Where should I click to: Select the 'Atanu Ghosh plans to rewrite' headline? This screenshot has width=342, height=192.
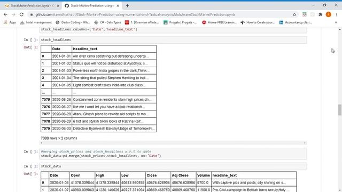114,114
